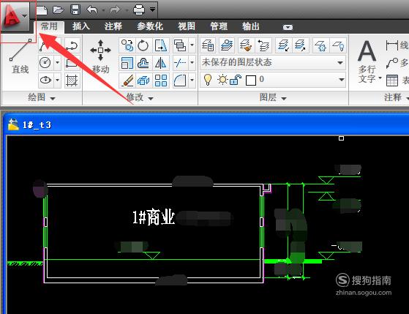Select the Stretch tool icon
Screen dimensions: 409x314
(x=161, y=45)
